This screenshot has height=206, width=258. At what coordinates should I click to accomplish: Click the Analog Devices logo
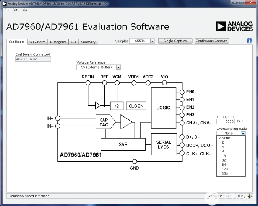point(234,26)
